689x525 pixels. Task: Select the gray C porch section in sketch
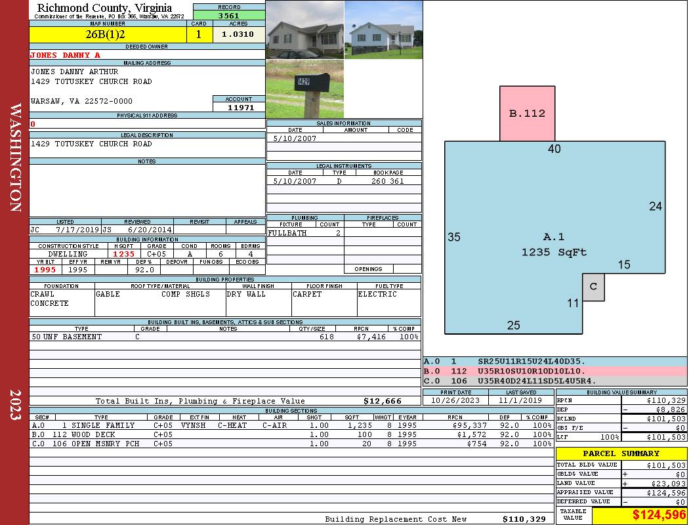pyautogui.click(x=593, y=287)
